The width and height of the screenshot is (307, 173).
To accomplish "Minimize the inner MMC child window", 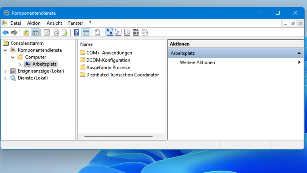I will pyautogui.click(x=285, y=23).
